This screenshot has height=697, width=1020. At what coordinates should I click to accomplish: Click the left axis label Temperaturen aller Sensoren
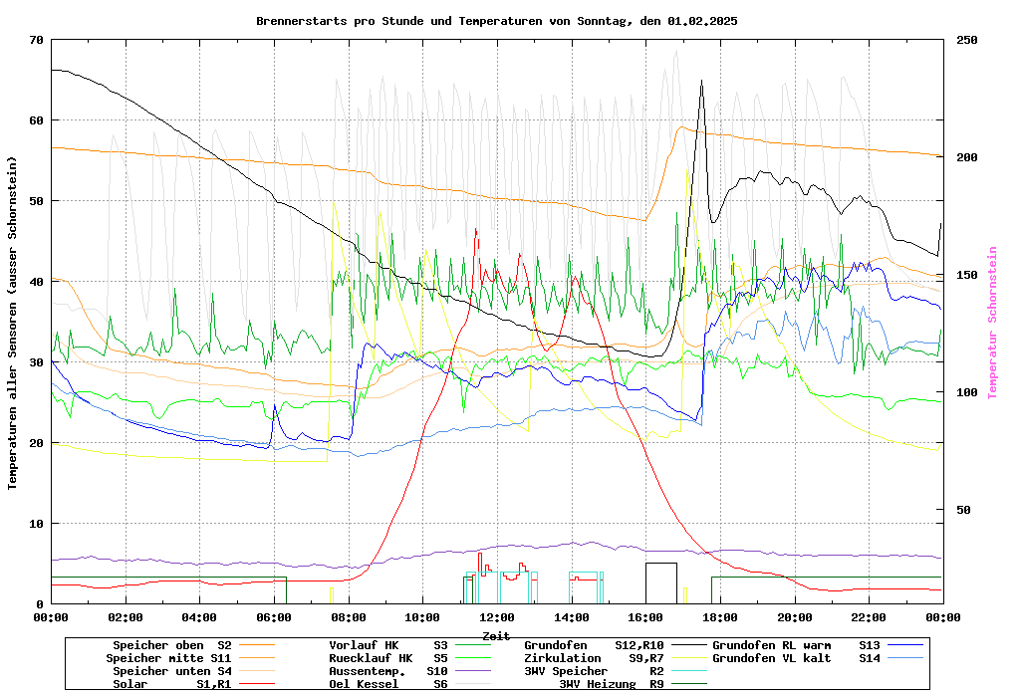pyautogui.click(x=13, y=322)
